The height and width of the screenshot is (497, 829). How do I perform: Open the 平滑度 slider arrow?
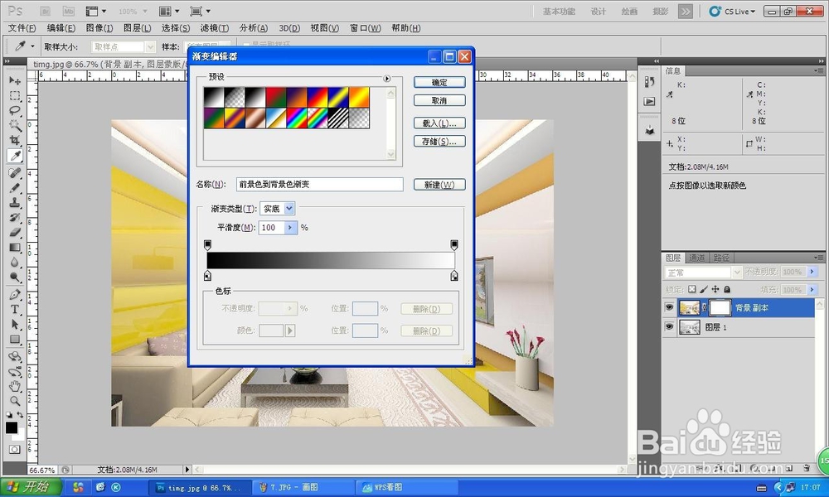click(290, 228)
